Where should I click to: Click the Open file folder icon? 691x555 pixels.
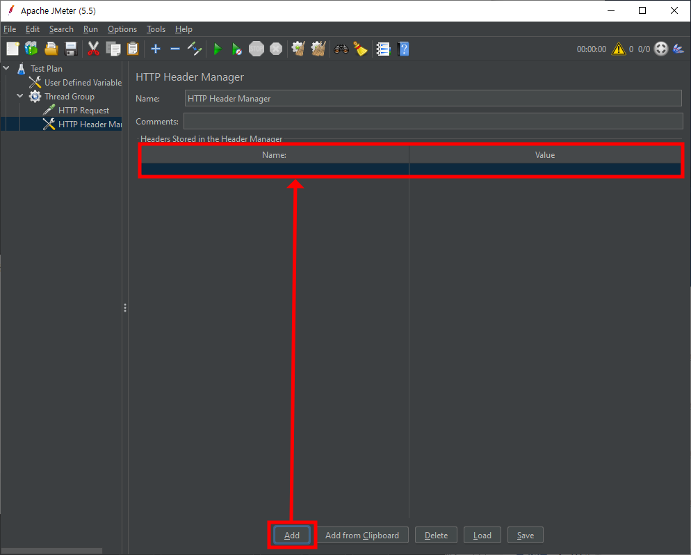point(51,49)
